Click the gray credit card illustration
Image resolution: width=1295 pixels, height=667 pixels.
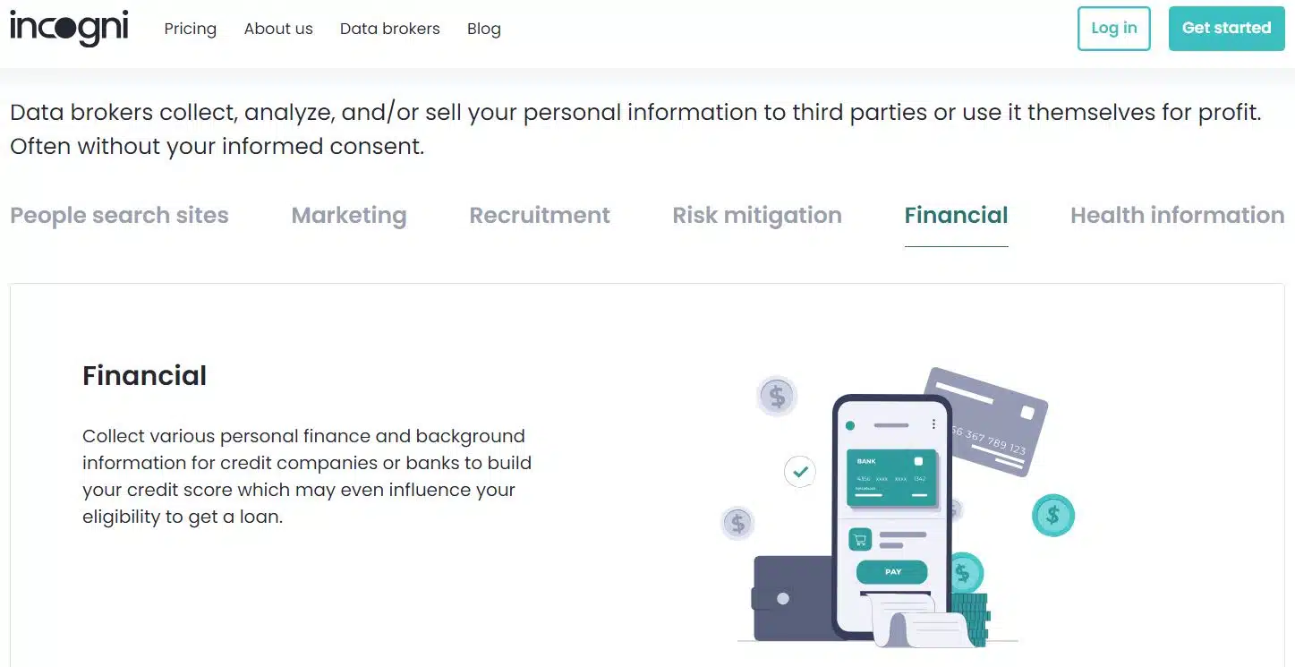pyautogui.click(x=992, y=416)
